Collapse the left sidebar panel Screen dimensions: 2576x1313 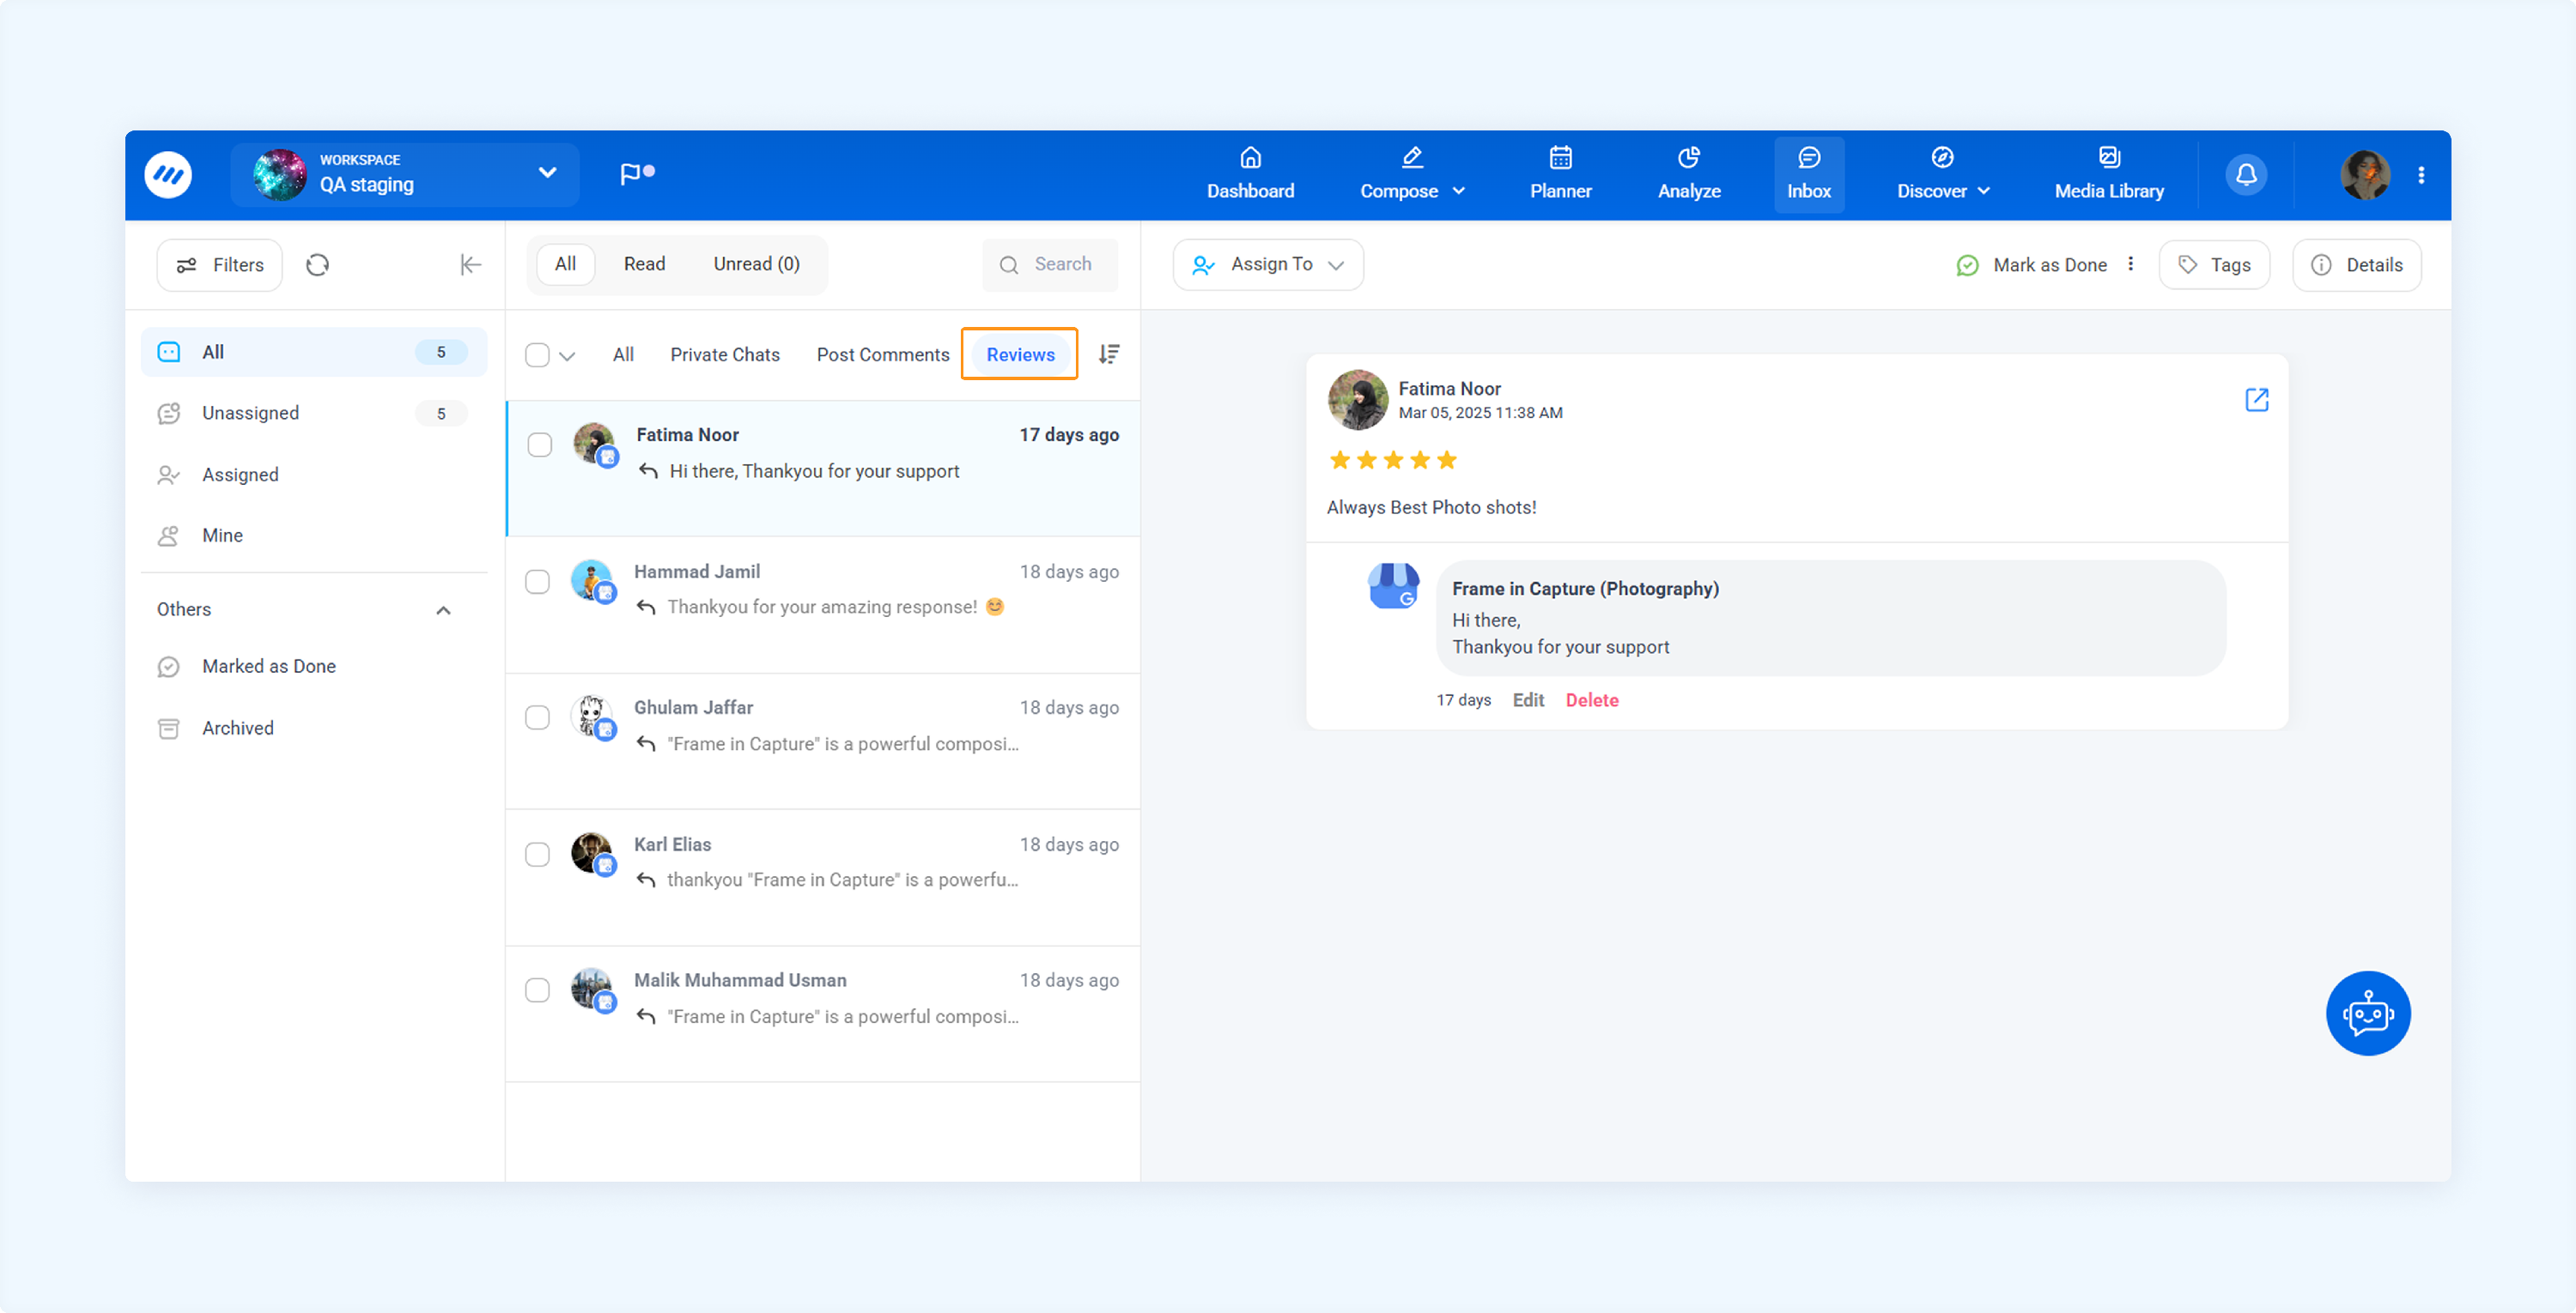coord(470,265)
